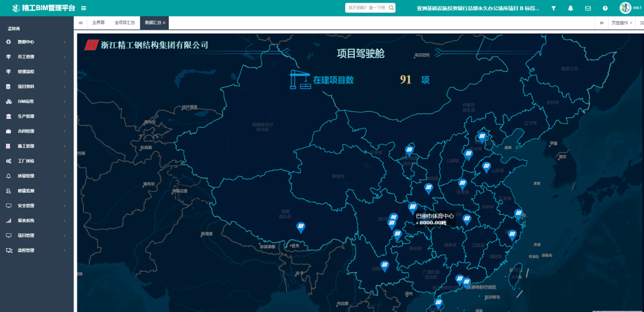Select the project marker near Shanghai
Screen dimensions: 644x312
coord(519,214)
